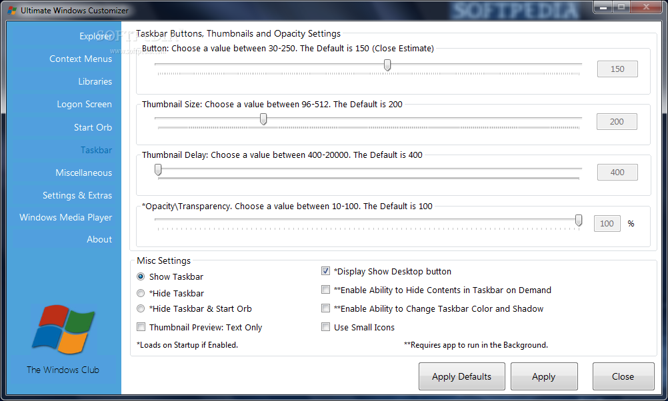Open the About page
Screen dimensions: 668x401
(x=99, y=239)
